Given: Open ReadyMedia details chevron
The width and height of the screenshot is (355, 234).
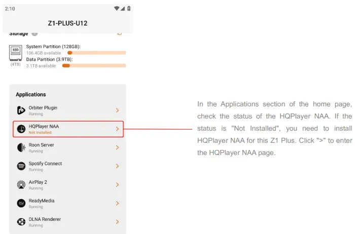Looking at the screenshot, I should pyautogui.click(x=117, y=203).
